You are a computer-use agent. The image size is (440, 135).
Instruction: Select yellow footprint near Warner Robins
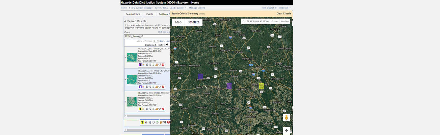261,86
